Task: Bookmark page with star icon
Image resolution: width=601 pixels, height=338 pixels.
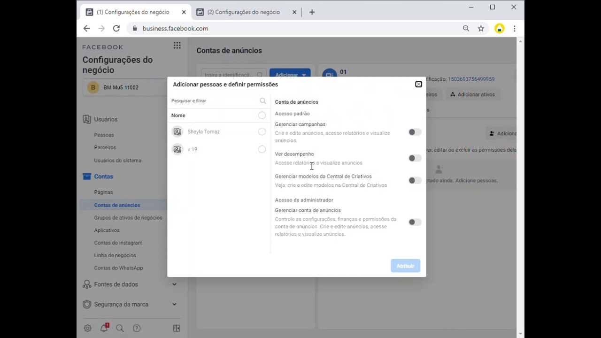Action: [x=481, y=29]
